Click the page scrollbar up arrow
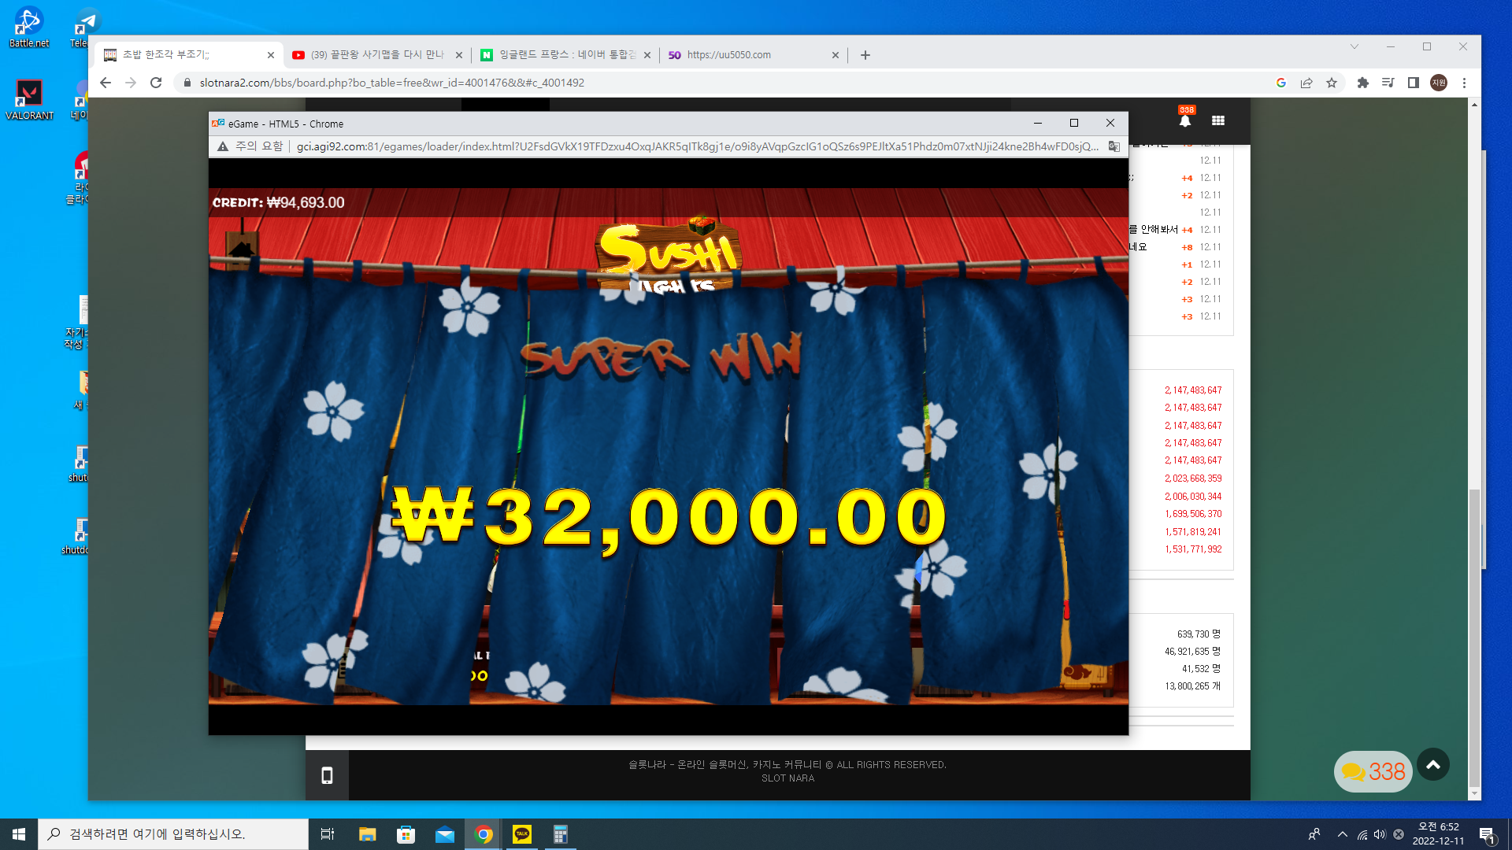1512x850 pixels. coord(1474,104)
